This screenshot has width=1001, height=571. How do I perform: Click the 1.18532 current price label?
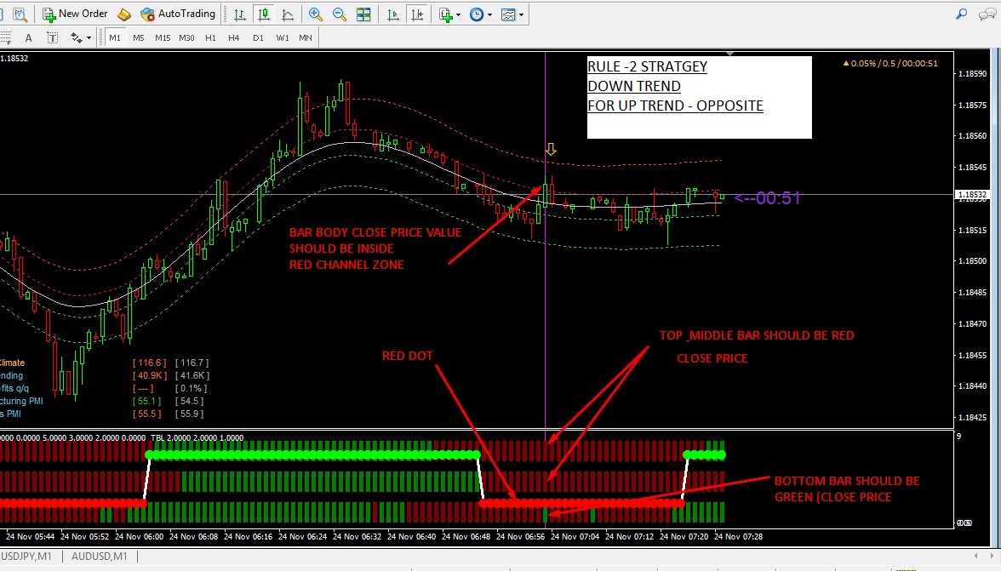[x=972, y=195]
